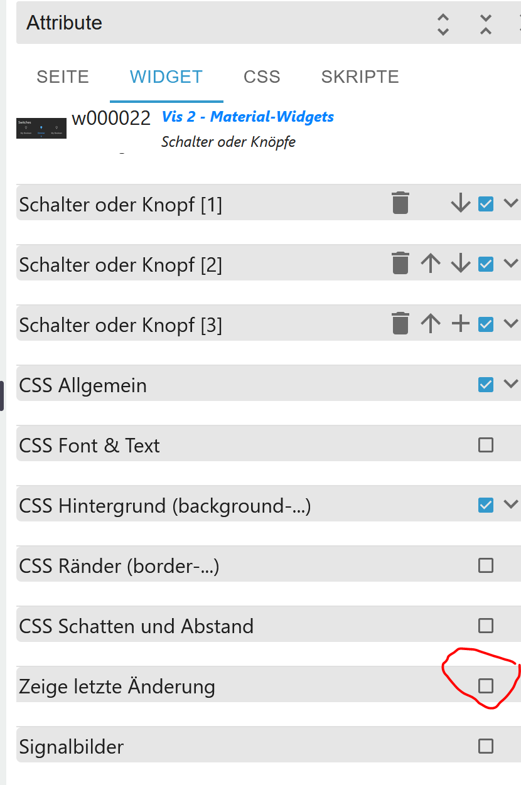The image size is (521, 785).
Task: Open the SKRIPTE tab
Action: point(360,77)
